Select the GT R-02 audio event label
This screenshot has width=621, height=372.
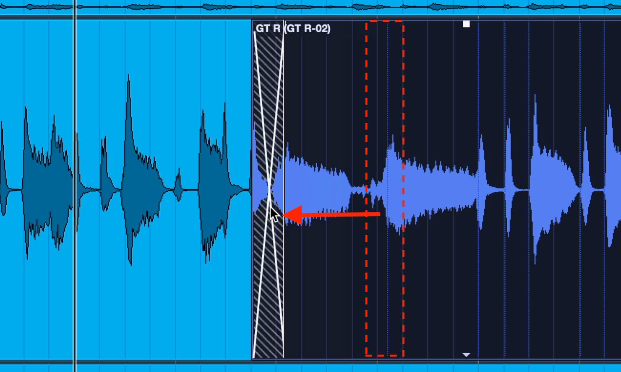click(x=293, y=28)
